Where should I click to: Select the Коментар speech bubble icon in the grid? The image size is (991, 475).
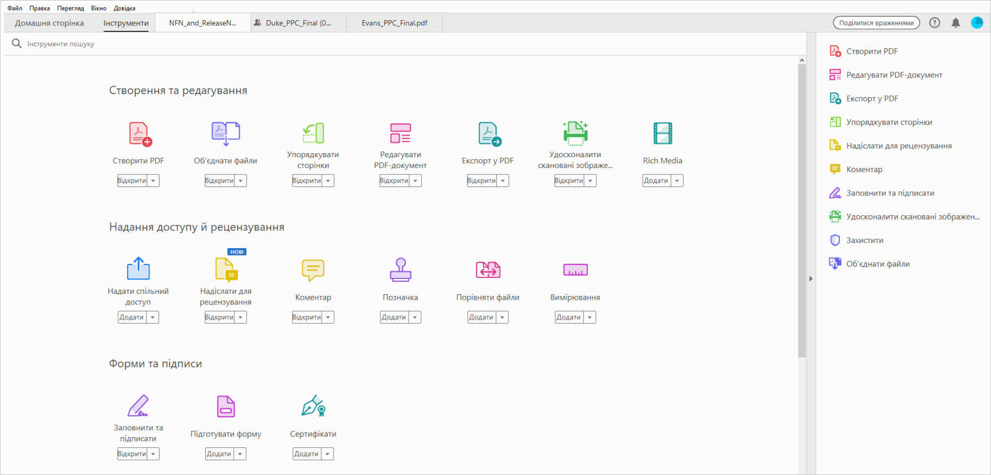[x=313, y=270]
